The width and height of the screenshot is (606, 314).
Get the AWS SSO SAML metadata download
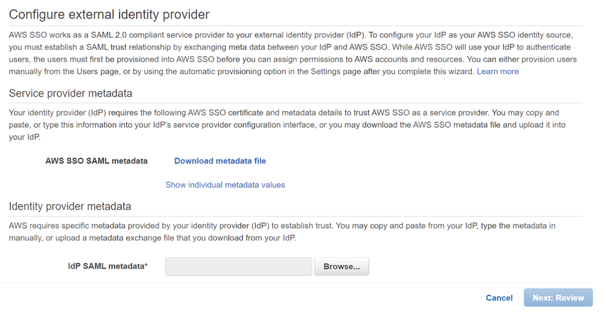pos(220,161)
